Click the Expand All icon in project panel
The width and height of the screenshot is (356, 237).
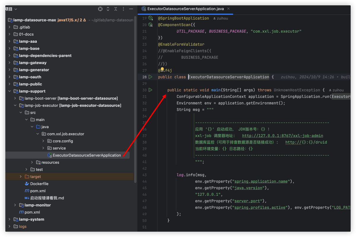click(x=108, y=9)
